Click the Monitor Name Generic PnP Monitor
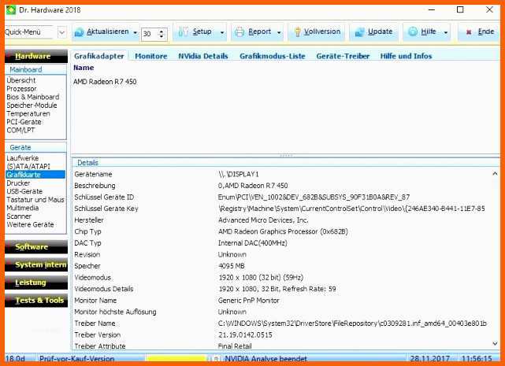The width and height of the screenshot is (505, 366). 249,301
